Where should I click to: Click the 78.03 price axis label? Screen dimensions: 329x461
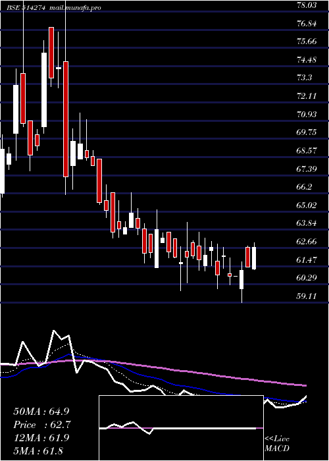pos(307,5)
